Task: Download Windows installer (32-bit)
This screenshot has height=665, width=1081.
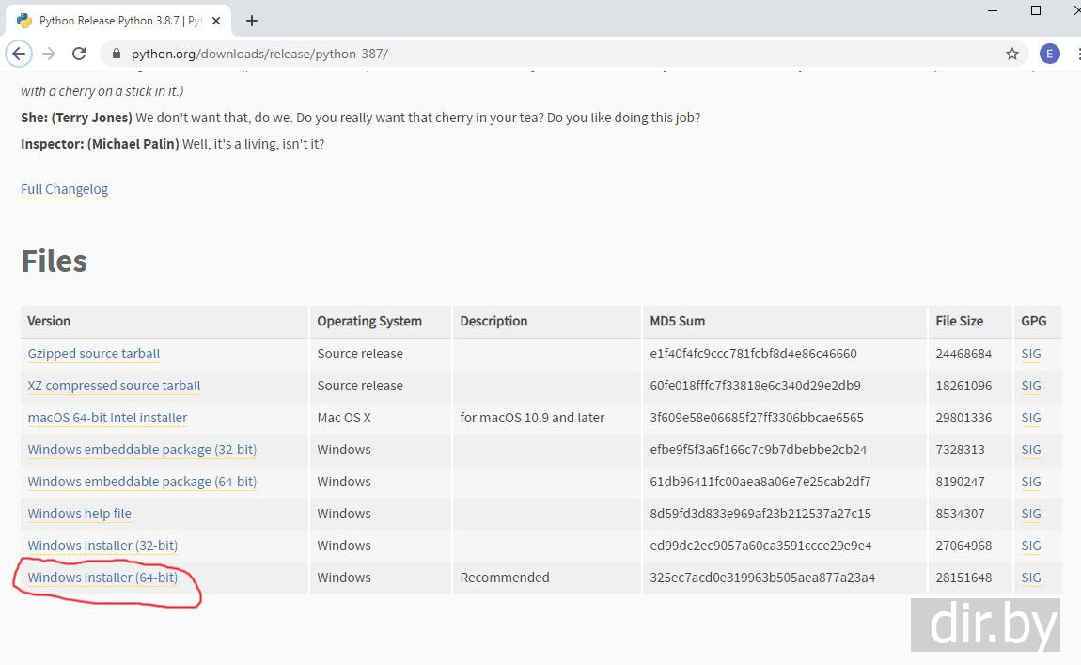Action: click(x=102, y=546)
